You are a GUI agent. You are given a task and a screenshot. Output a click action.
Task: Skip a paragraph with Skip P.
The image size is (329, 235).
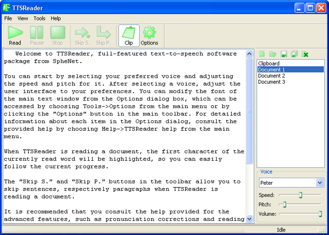click(103, 36)
